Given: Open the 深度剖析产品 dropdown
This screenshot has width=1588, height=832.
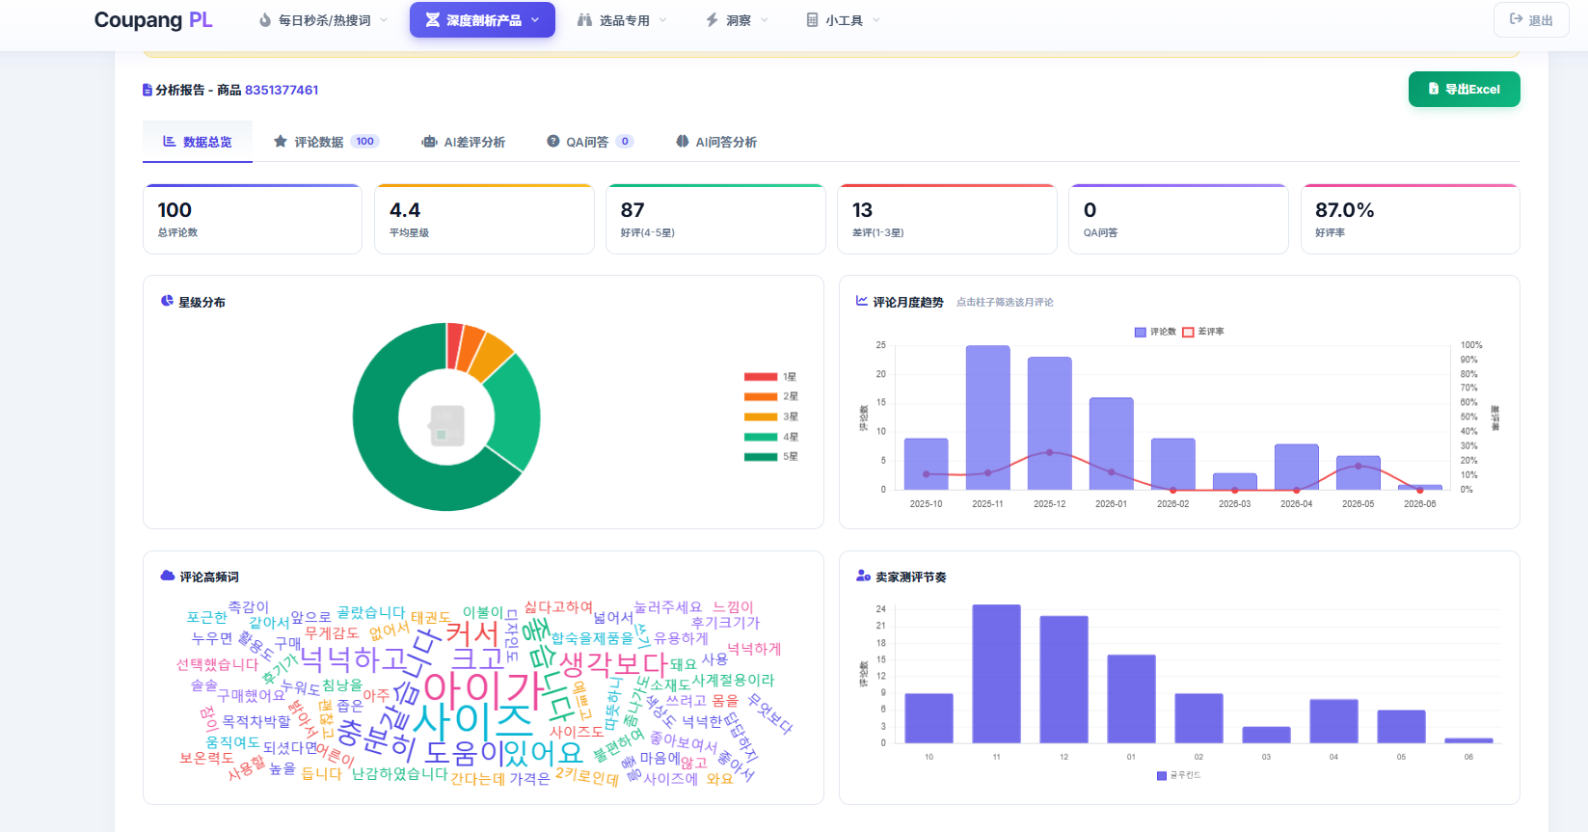Looking at the screenshot, I should pyautogui.click(x=482, y=19).
